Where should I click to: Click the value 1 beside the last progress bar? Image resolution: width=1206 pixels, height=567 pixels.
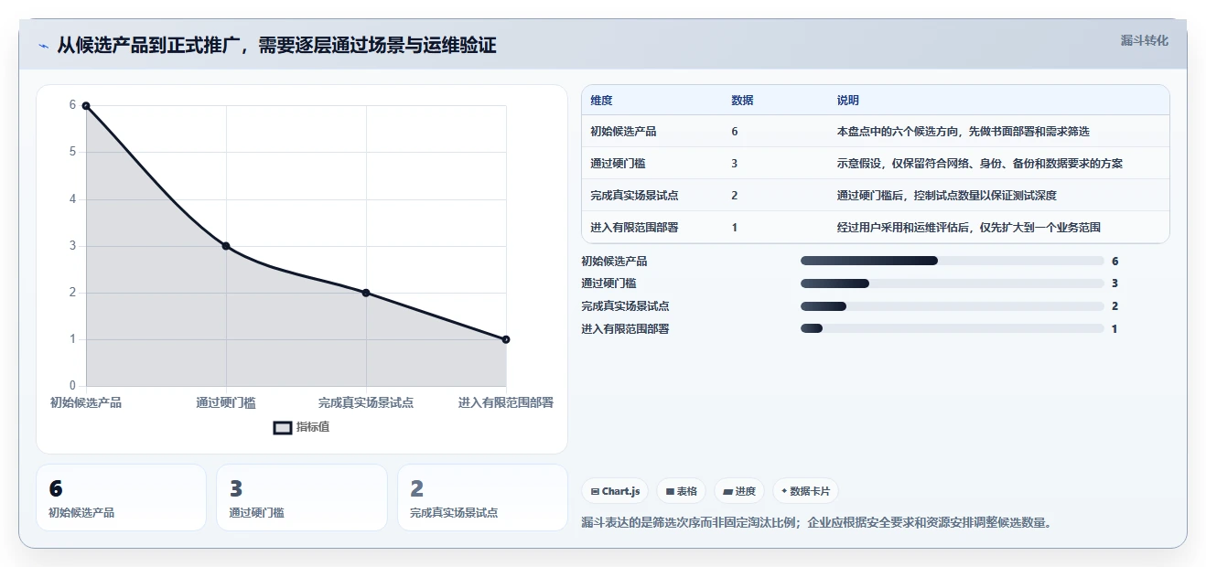pyautogui.click(x=1114, y=329)
